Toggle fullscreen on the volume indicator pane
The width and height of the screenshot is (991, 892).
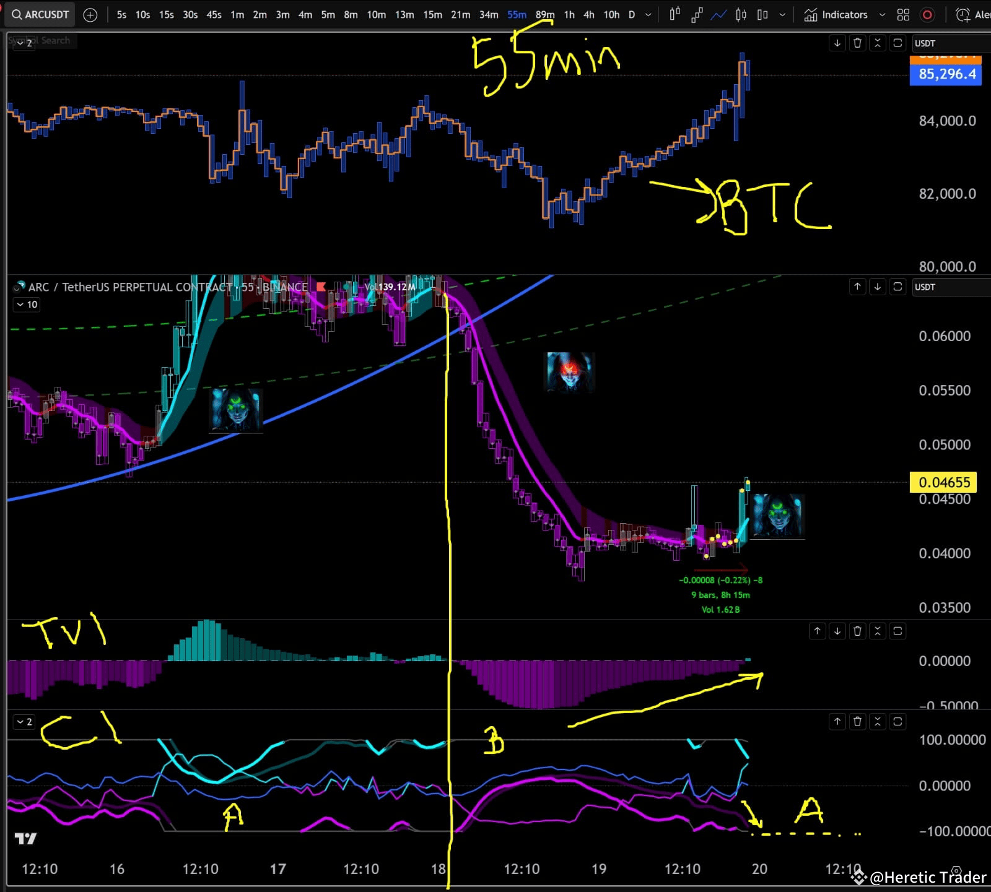(x=897, y=631)
